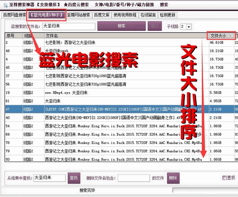
Task: Click the progress bar beside 搜索完毕
Action: click(x=205, y=190)
